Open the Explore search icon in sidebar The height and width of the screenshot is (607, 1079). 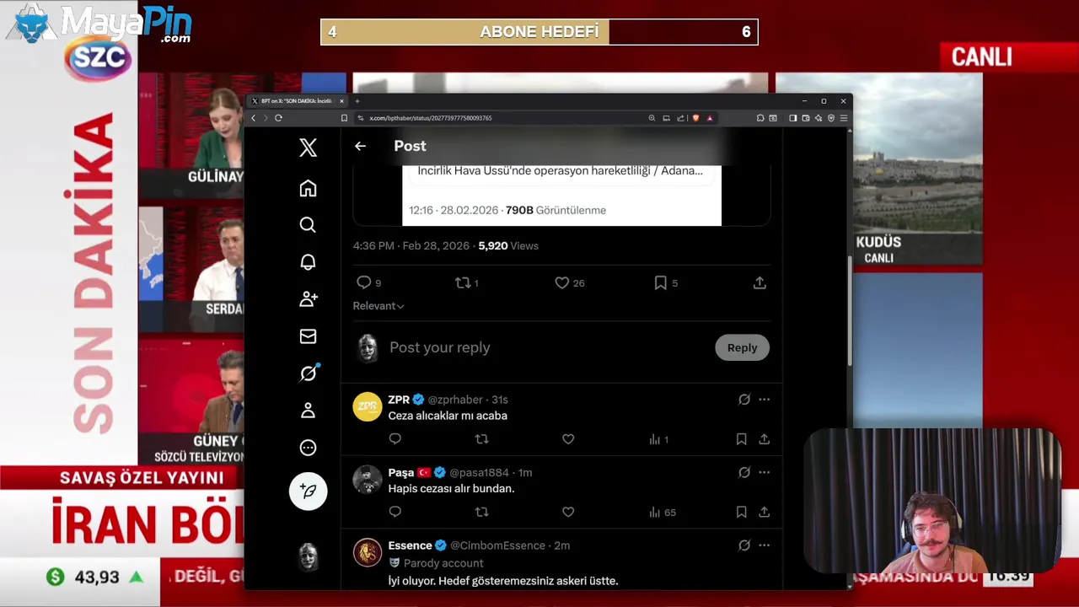(308, 225)
